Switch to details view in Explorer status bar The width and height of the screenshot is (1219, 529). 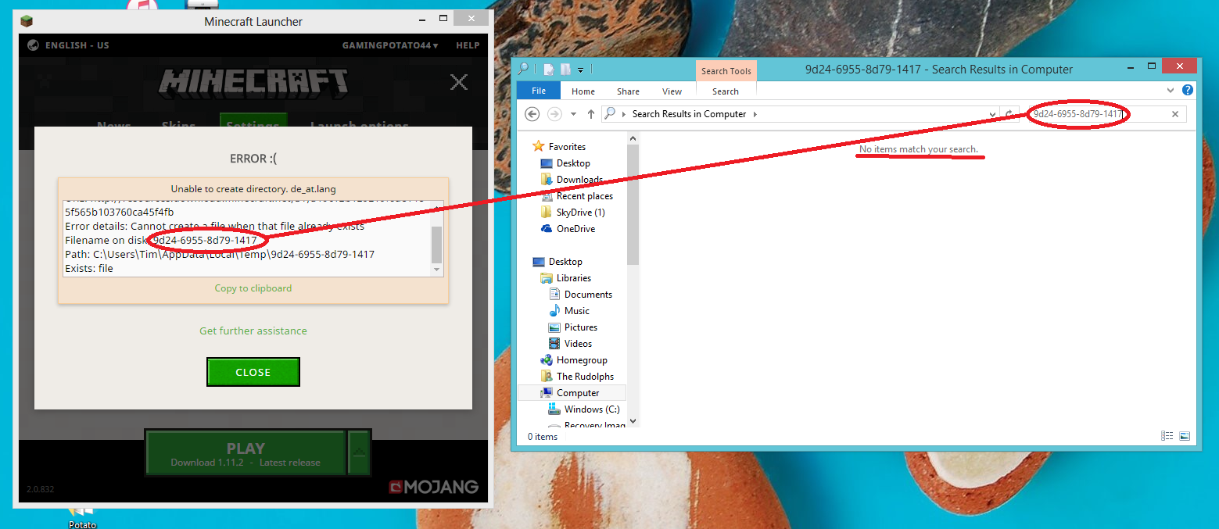pyautogui.click(x=1167, y=436)
